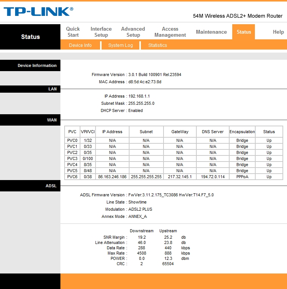Click VPI/VCI value 0/100
Screen dimensions: 287x289
[88, 159]
